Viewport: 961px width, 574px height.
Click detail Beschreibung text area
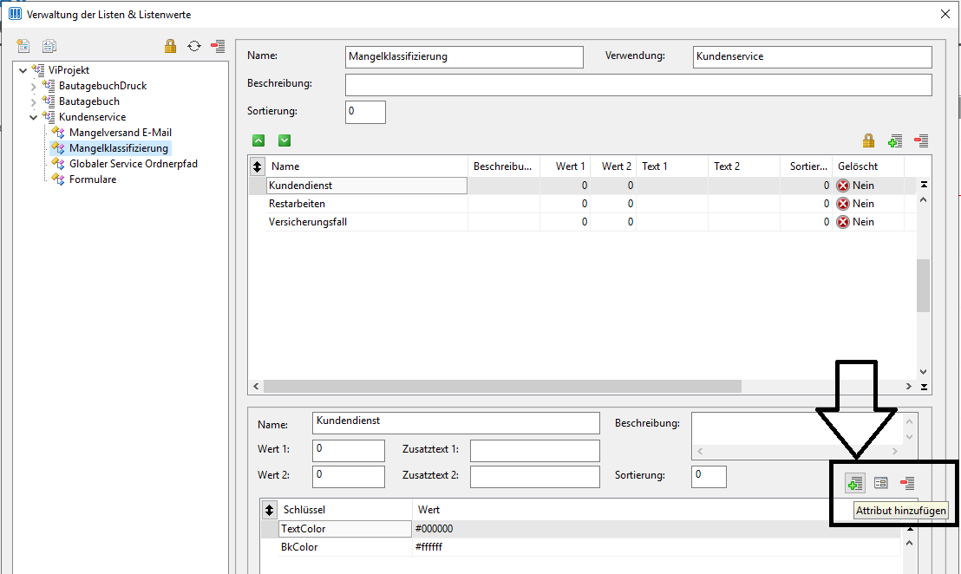click(796, 428)
